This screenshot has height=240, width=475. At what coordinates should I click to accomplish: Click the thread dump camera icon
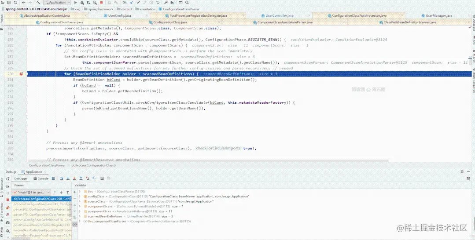pyautogui.click(x=8, y=223)
